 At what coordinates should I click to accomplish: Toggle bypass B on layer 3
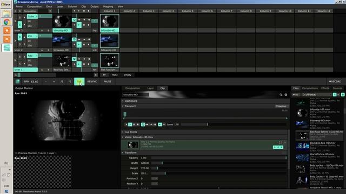coord(20,18)
